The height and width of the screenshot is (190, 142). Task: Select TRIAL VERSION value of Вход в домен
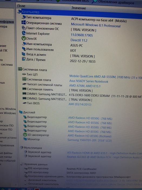82,56
